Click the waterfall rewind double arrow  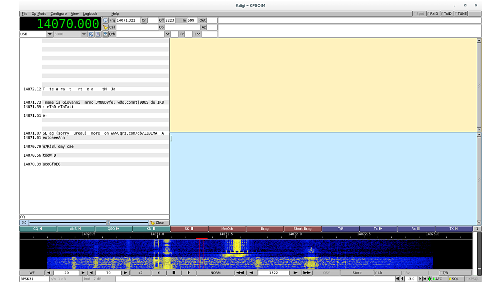(240, 273)
